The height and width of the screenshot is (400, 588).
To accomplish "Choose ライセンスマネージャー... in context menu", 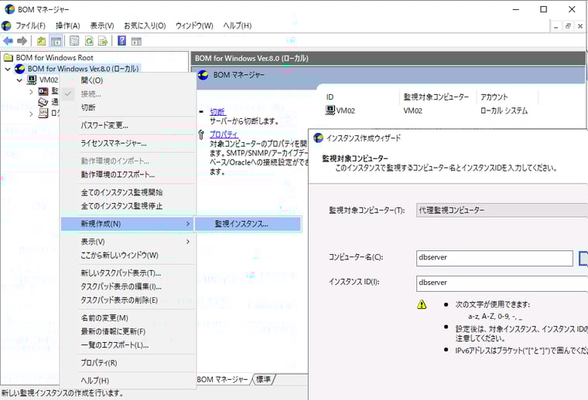I will (x=128, y=144).
